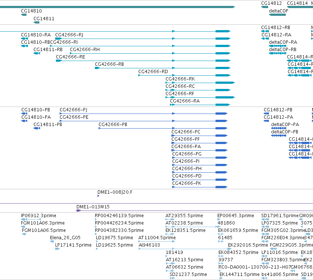Click BAC clone DME1-013M15 label

[x=93, y=207]
